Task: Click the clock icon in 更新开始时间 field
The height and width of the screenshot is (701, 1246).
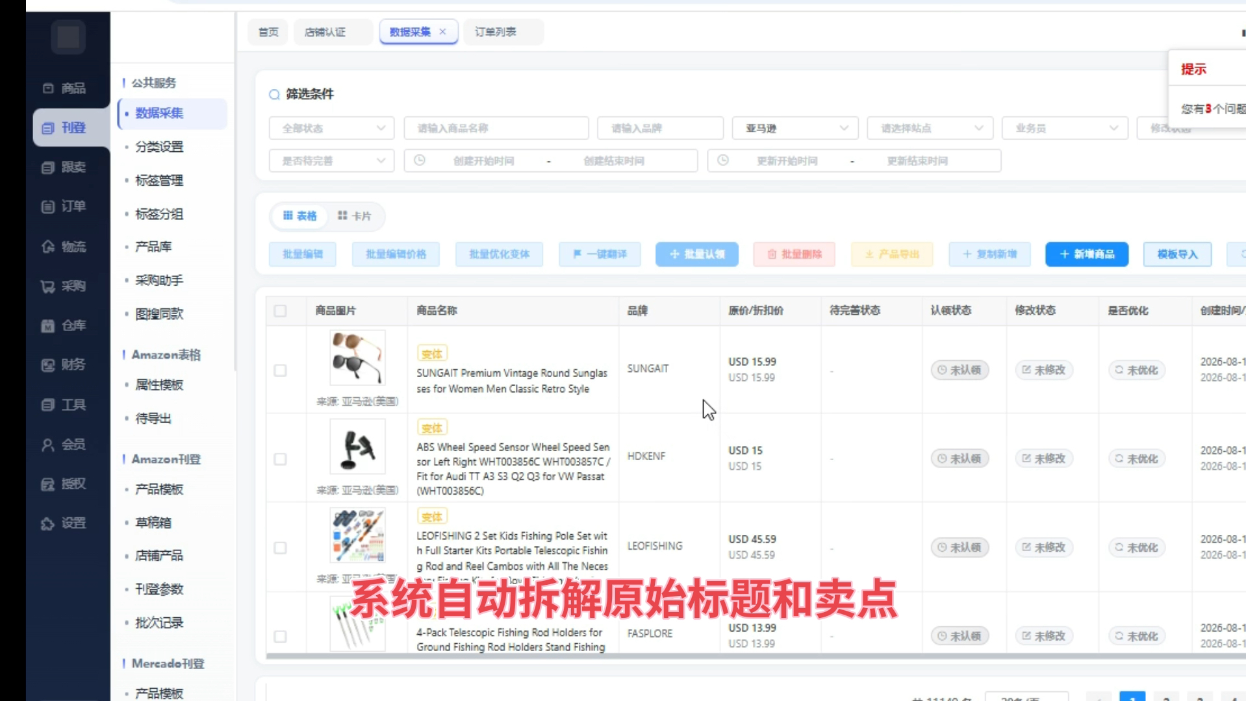Action: pos(723,160)
